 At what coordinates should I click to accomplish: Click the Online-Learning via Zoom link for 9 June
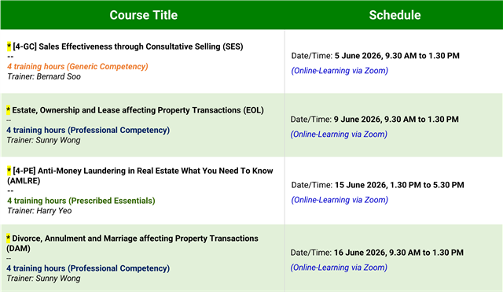339,135
